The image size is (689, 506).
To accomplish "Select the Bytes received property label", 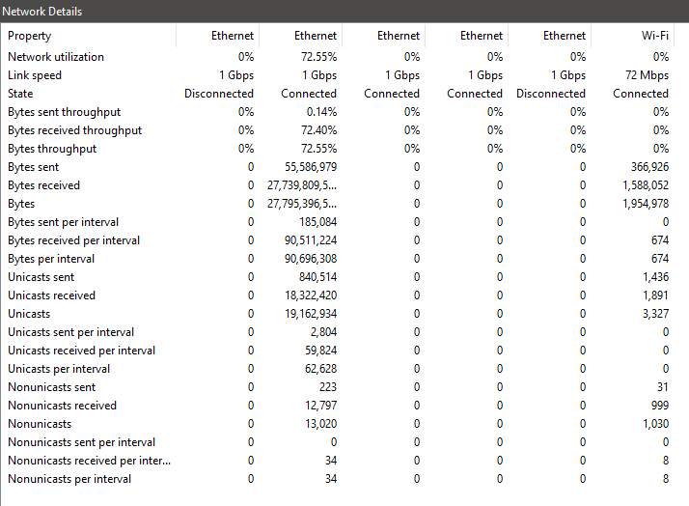I will [x=43, y=185].
